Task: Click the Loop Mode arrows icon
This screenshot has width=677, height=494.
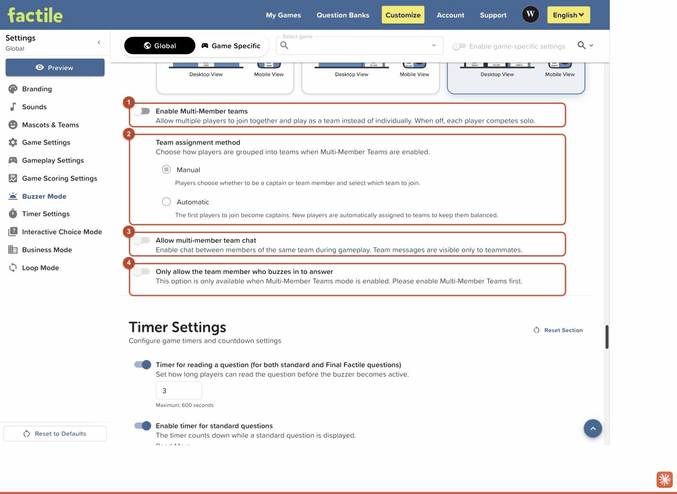Action: (x=13, y=268)
